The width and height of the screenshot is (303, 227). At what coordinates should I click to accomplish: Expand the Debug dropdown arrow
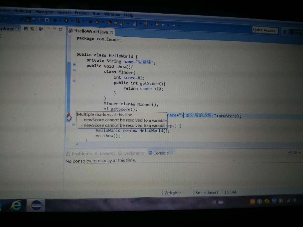[60, 20]
